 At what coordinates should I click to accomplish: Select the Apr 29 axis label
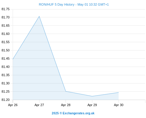click(x=92, y=105)
